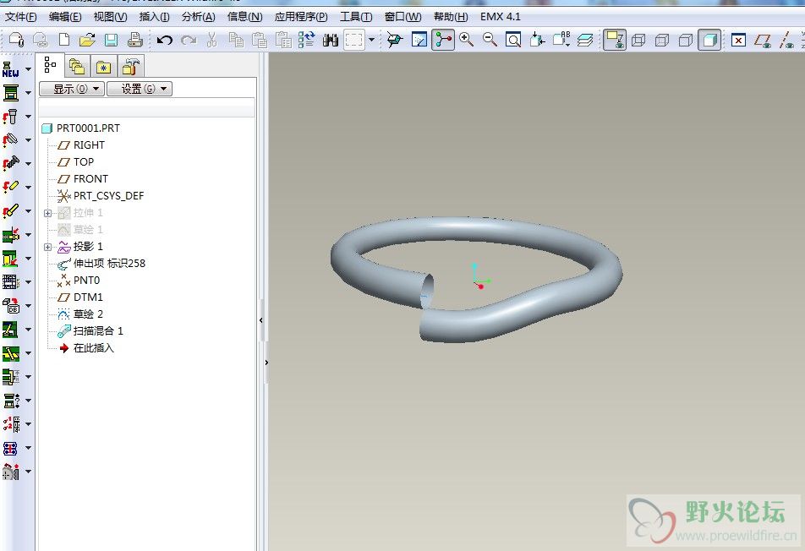The width and height of the screenshot is (805, 551).
Task: Click the scissors cut icon
Action: 211,40
